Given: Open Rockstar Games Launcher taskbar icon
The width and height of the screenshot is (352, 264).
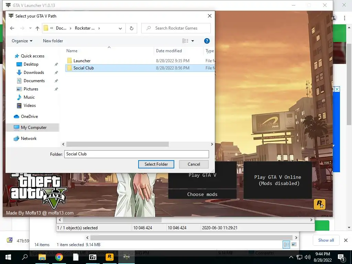Looking at the screenshot, I should pyautogui.click(x=110, y=257).
